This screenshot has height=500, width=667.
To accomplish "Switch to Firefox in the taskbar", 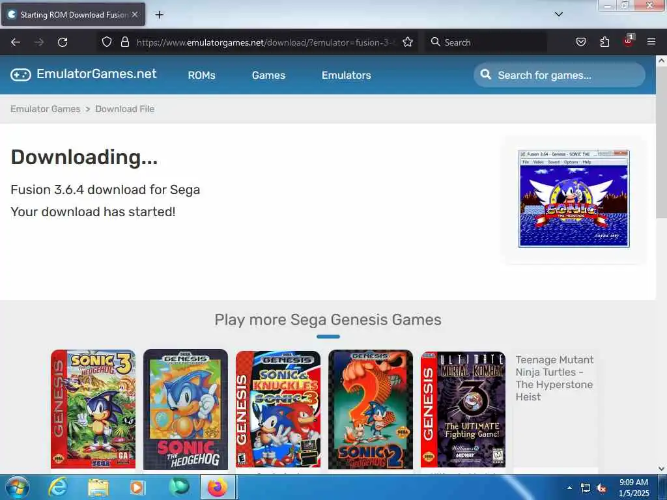I will pos(218,487).
